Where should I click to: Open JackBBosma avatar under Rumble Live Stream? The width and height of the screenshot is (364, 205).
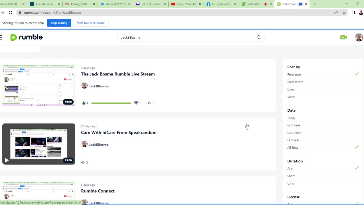point(84,86)
